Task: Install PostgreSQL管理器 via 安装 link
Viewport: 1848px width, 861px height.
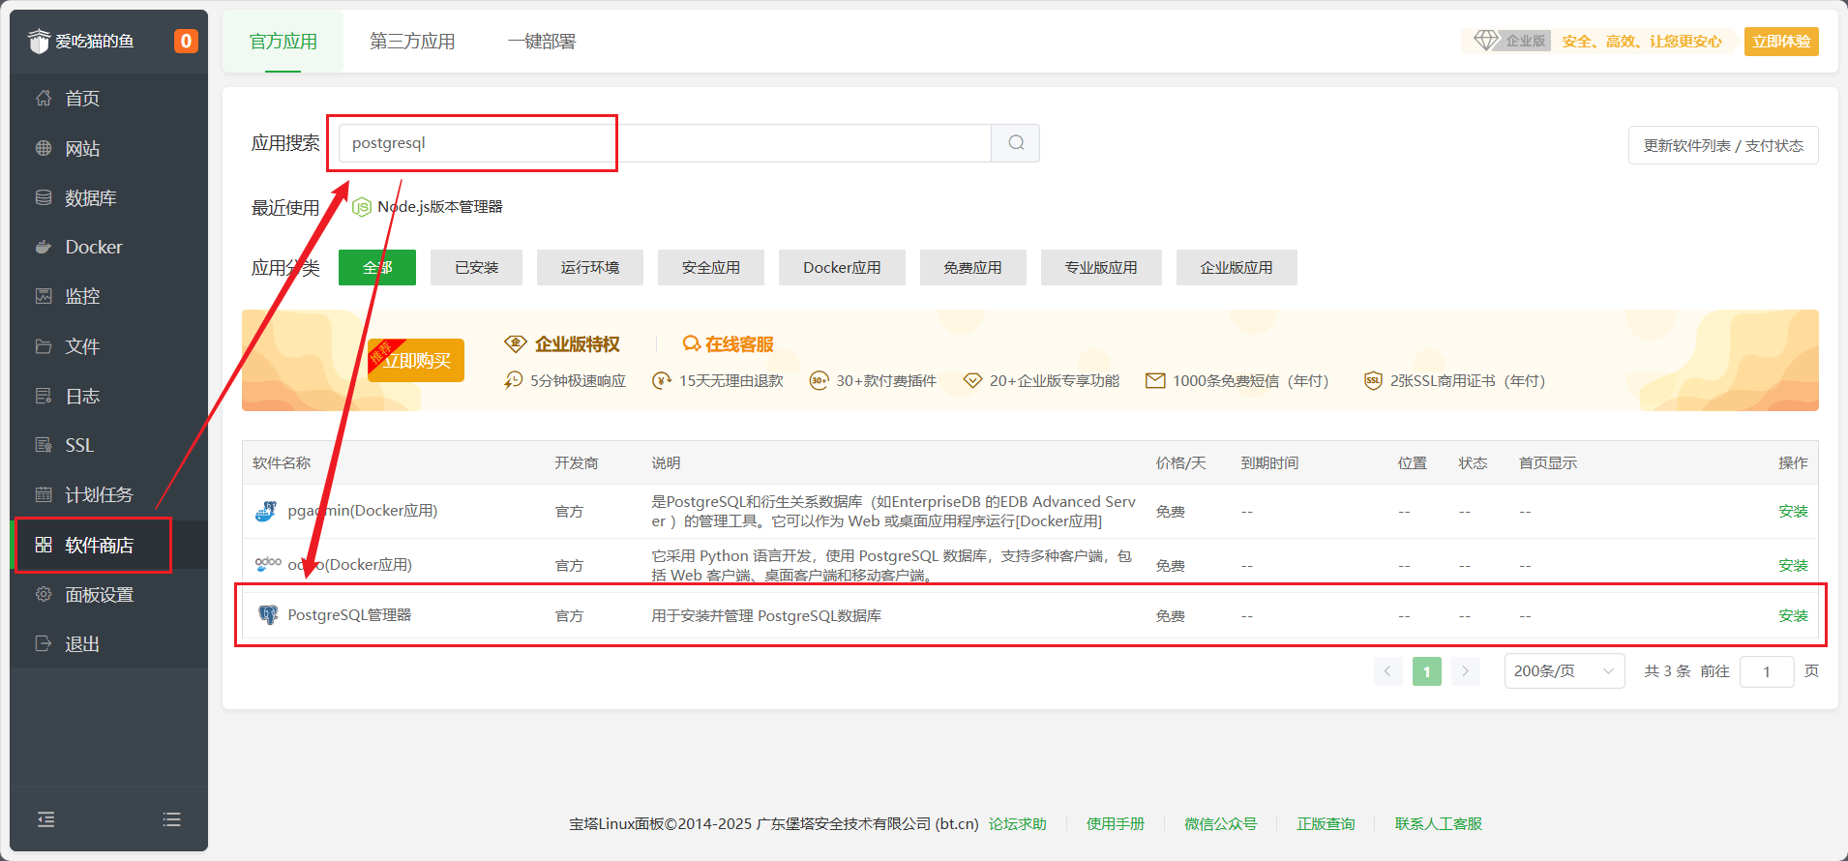Action: point(1792,615)
